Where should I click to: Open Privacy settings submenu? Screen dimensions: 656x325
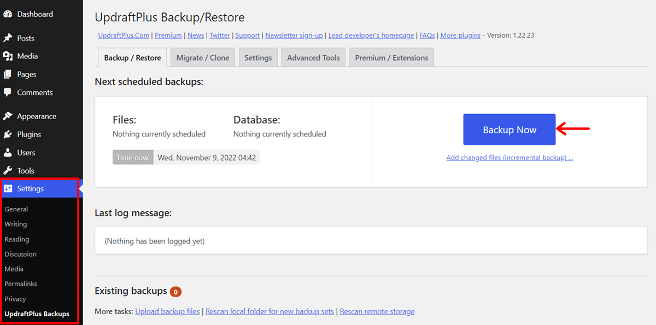[15, 299]
